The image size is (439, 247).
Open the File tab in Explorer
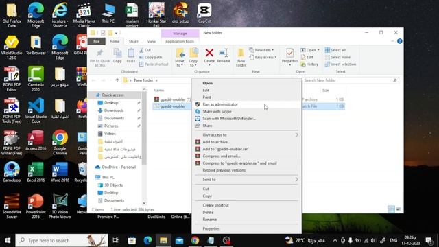(x=96, y=41)
